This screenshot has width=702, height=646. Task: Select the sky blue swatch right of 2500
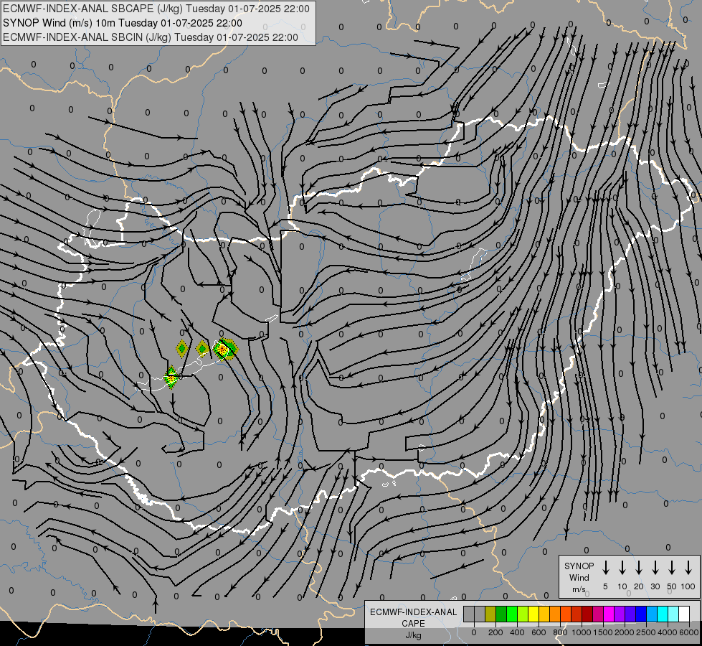(x=651, y=614)
